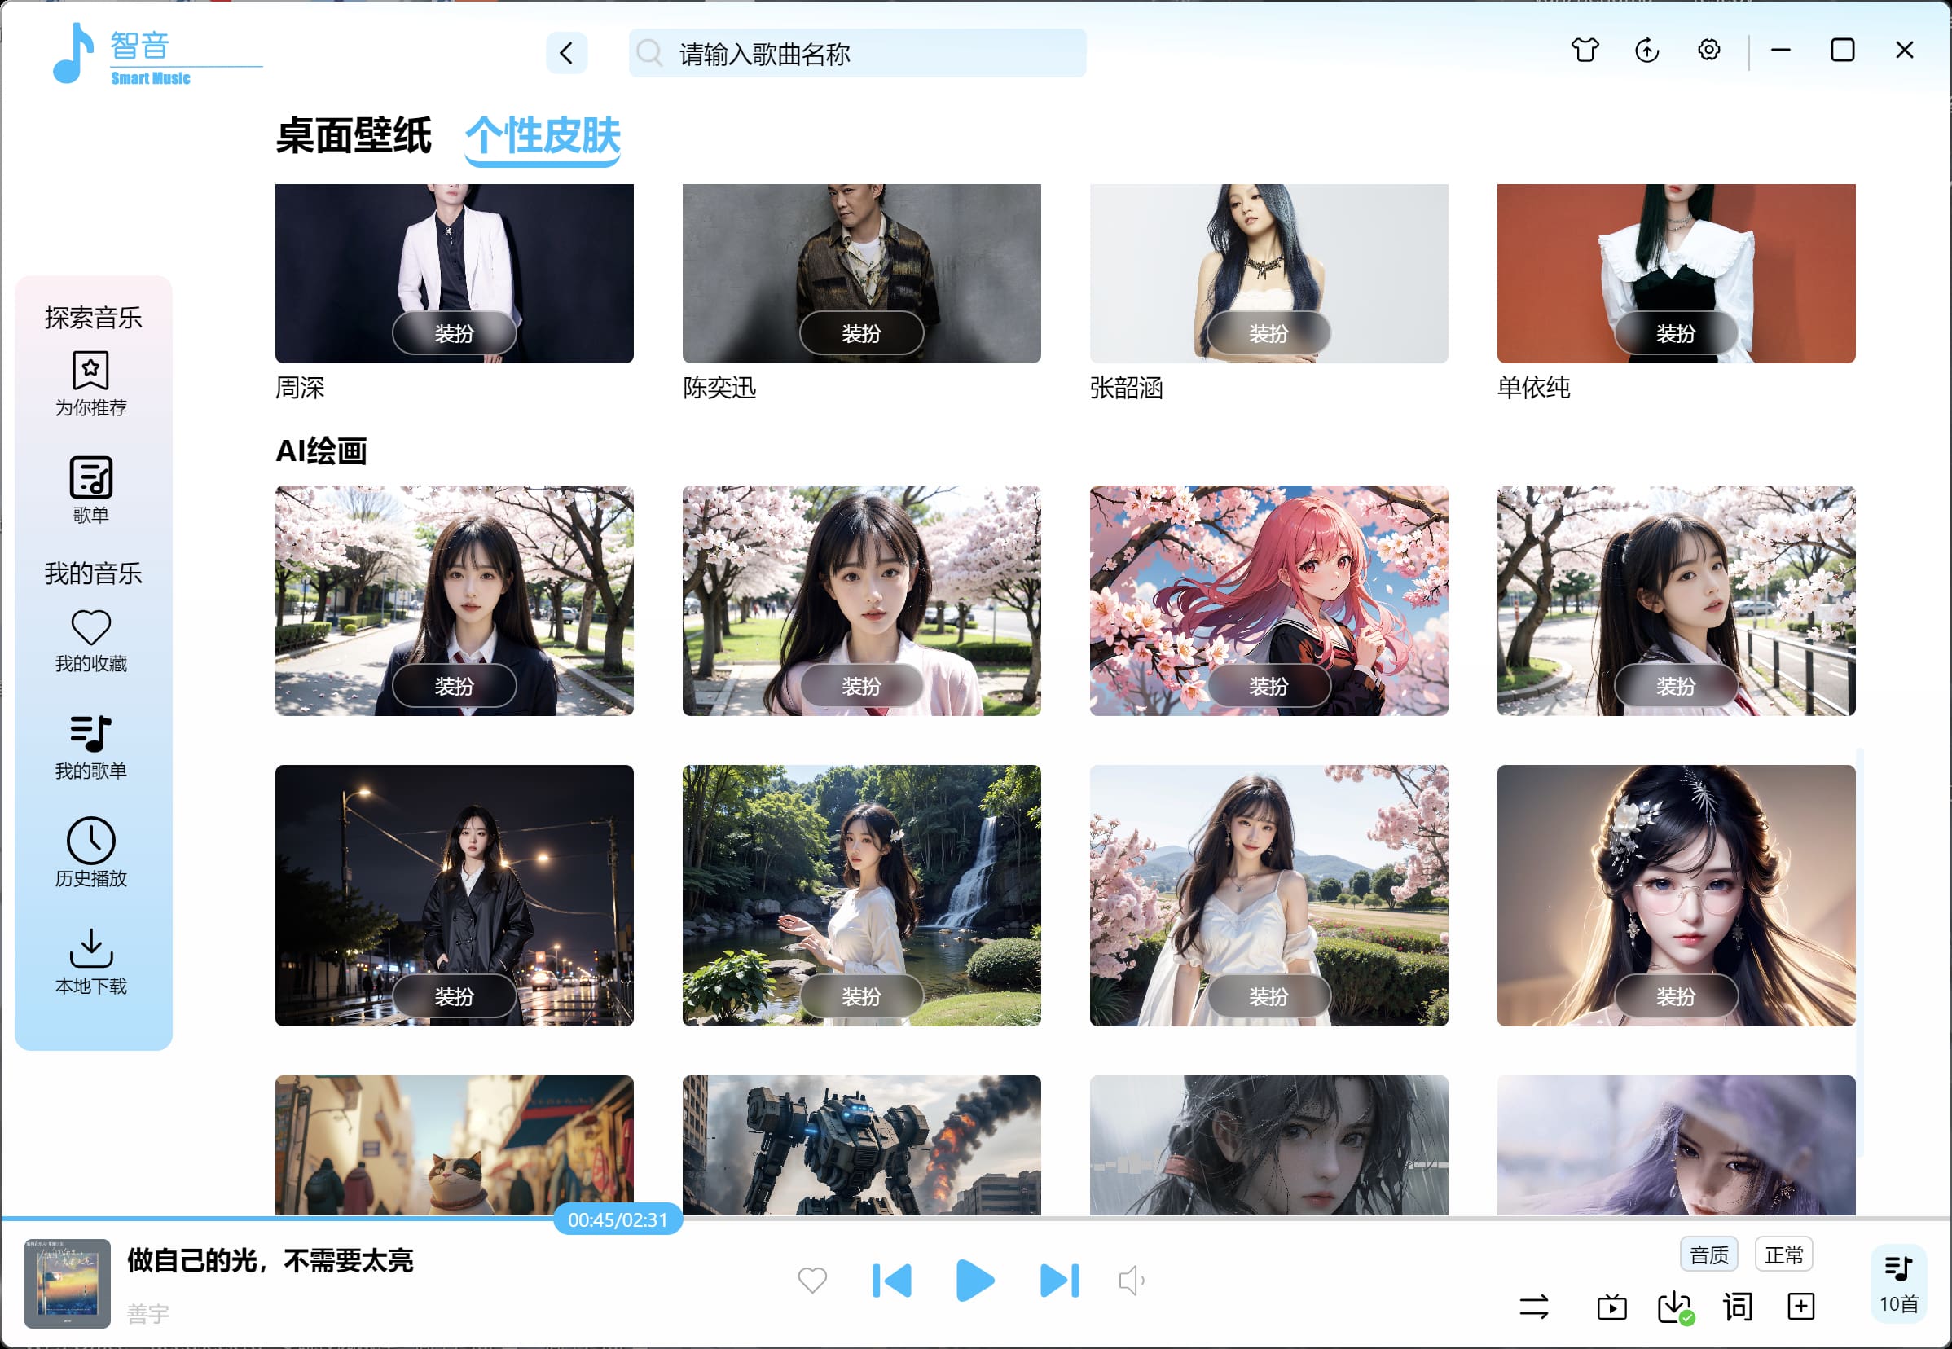Apply 装扮 on the 周深 skin
Image resolution: width=1952 pixels, height=1349 pixels.
(454, 334)
